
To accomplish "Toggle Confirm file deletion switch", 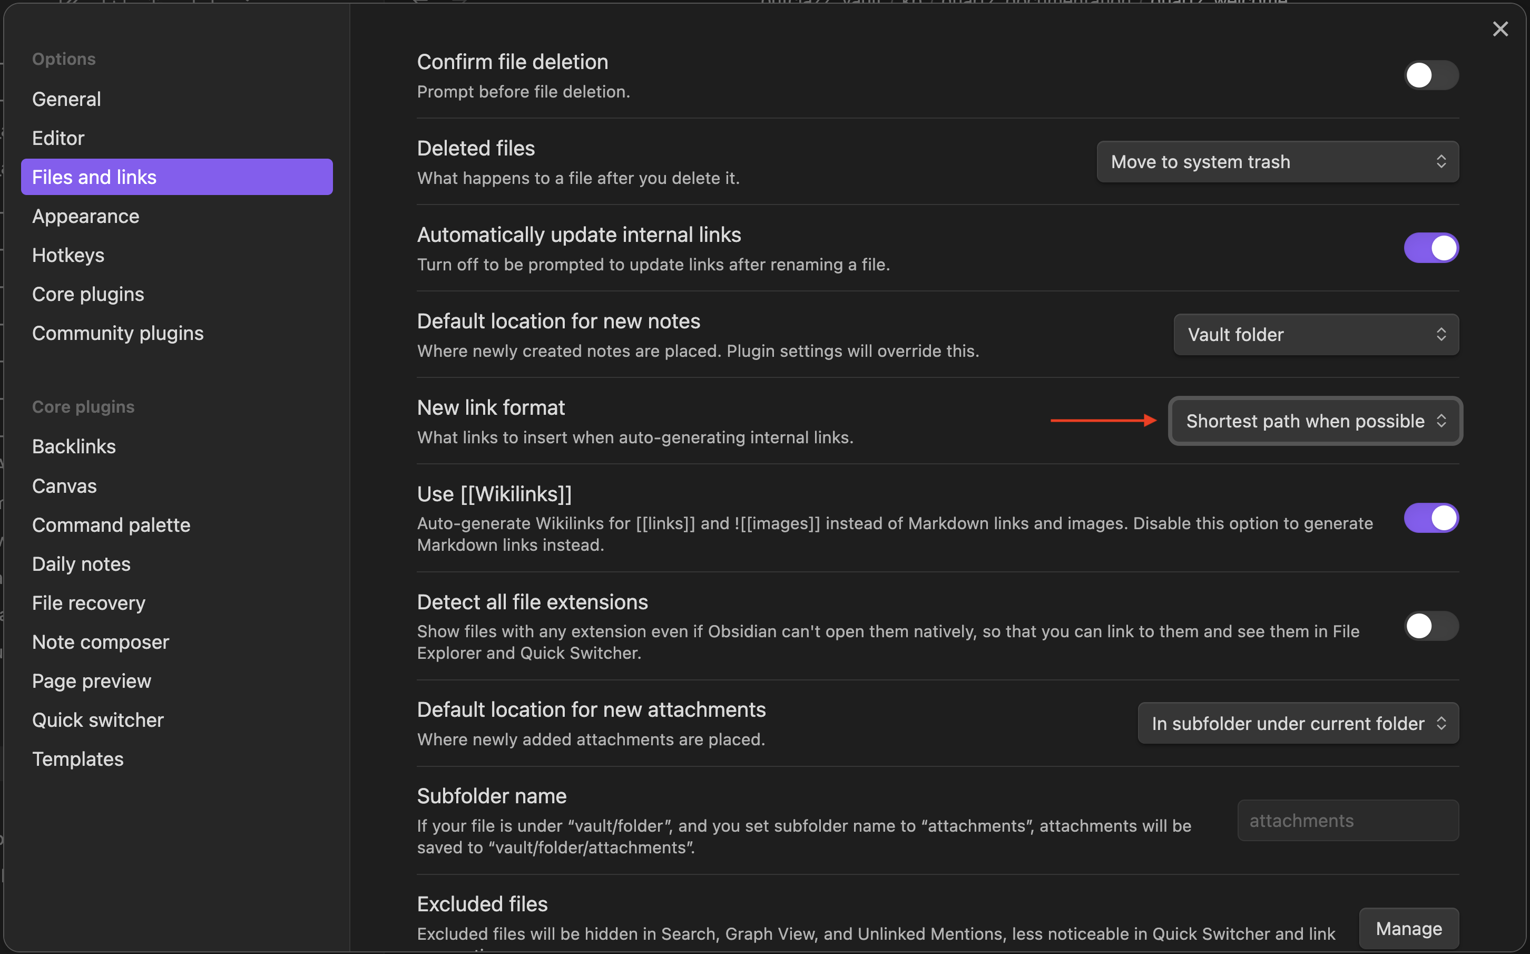I will coord(1430,76).
